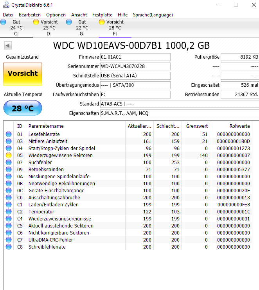
Task: Select drive F: tab showing Vorsicht 28 °C
Action: click(115, 28)
